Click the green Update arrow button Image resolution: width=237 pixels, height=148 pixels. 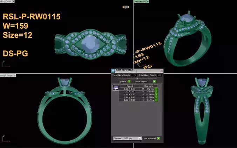coord(129,82)
